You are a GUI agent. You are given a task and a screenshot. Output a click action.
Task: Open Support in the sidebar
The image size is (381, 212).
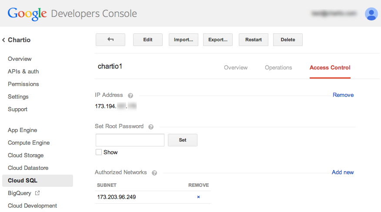[17, 109]
